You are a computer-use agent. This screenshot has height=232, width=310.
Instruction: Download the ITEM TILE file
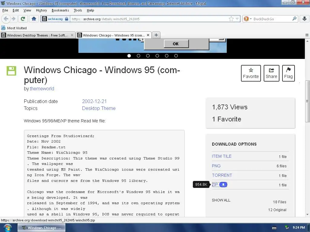[x=222, y=156]
